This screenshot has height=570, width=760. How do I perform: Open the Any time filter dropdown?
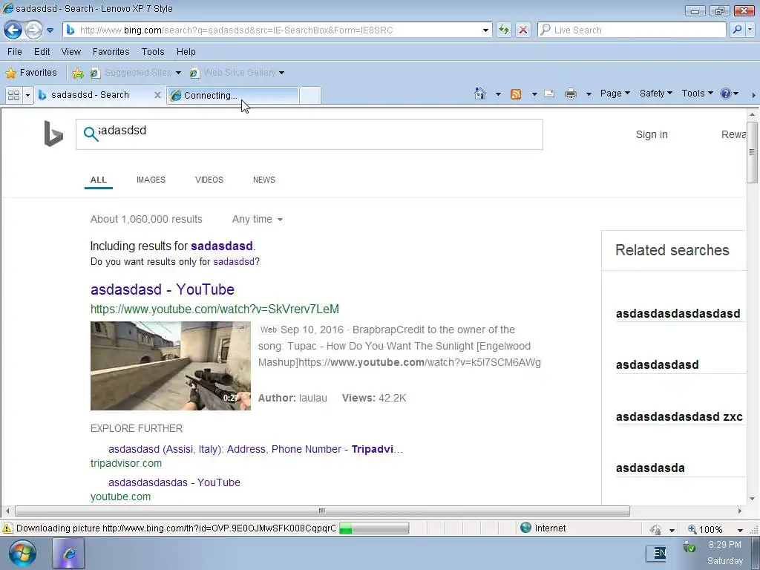(x=257, y=219)
